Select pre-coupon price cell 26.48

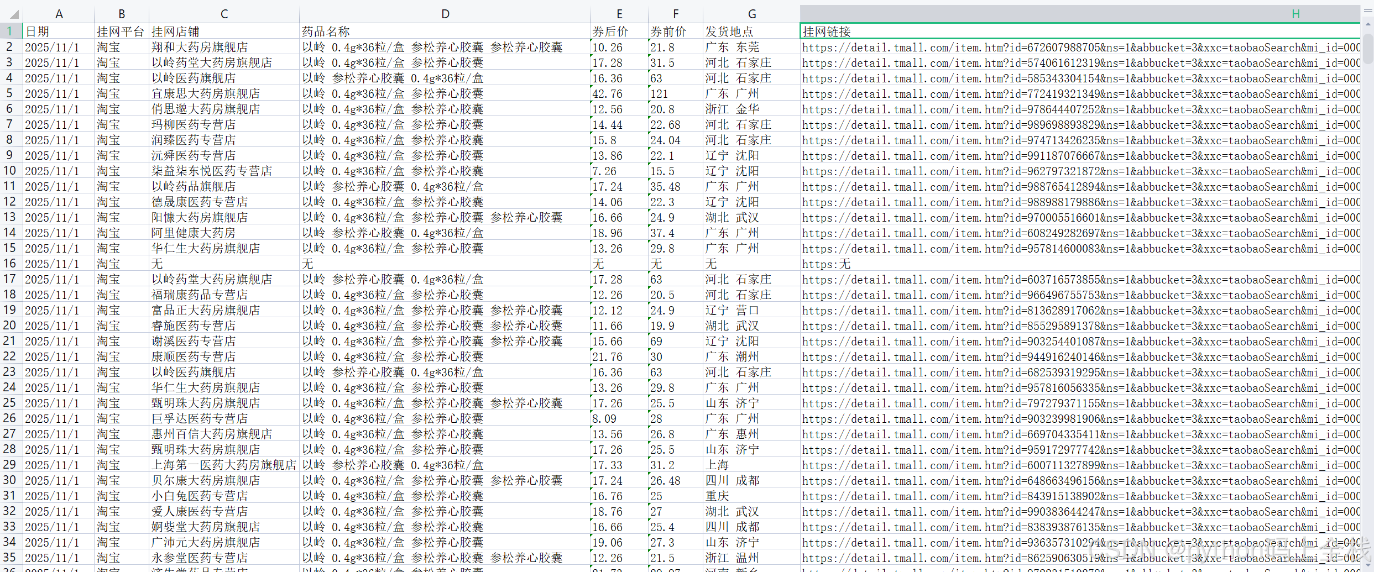(676, 480)
